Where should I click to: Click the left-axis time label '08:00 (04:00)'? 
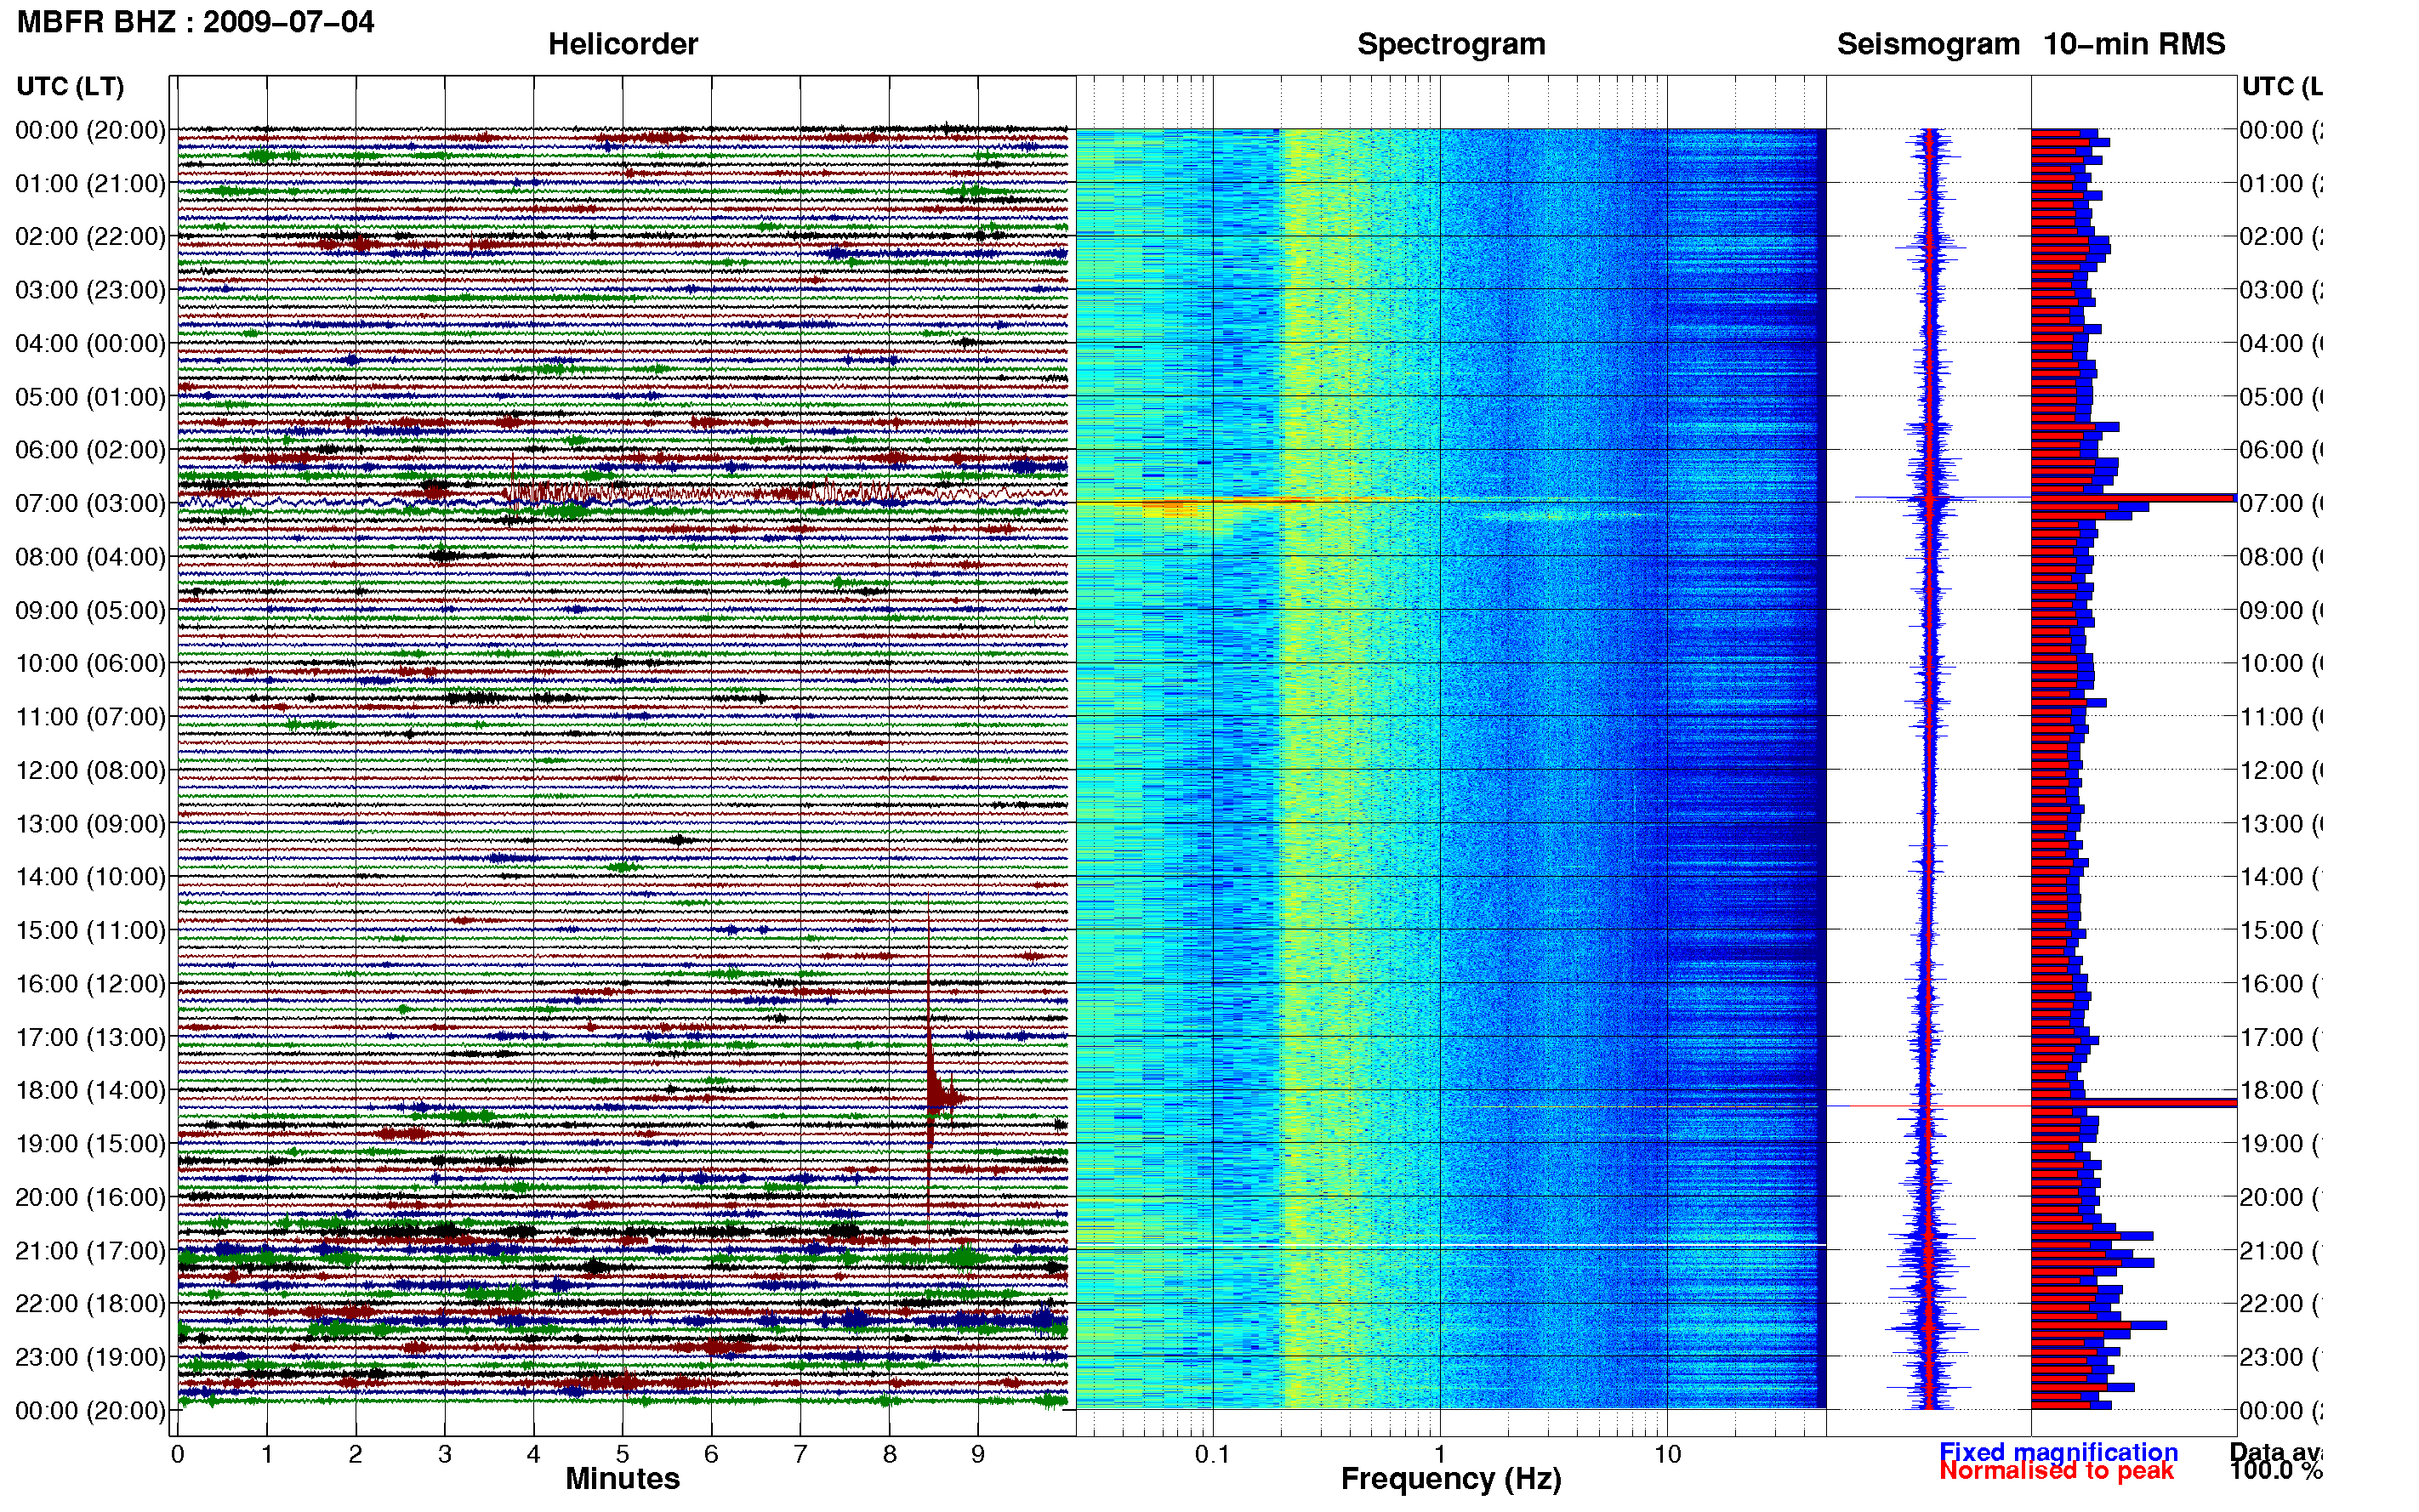tap(90, 557)
